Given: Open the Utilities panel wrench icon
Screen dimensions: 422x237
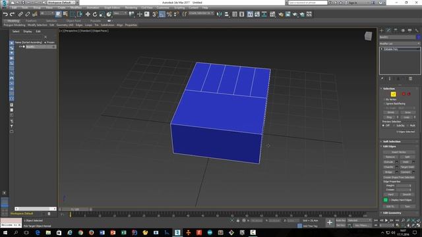Looking at the screenshot, I should [417, 30].
